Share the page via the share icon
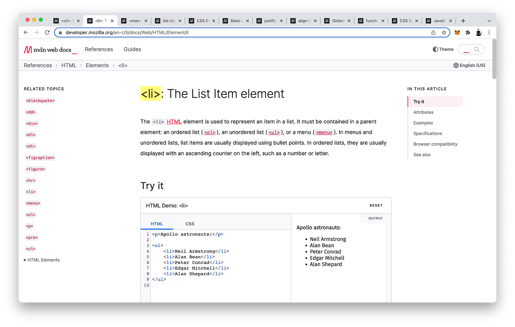 [433, 32]
